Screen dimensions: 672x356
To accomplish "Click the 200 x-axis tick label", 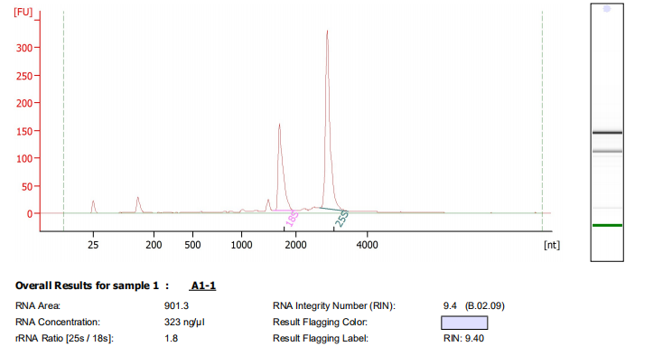I will tap(154, 245).
